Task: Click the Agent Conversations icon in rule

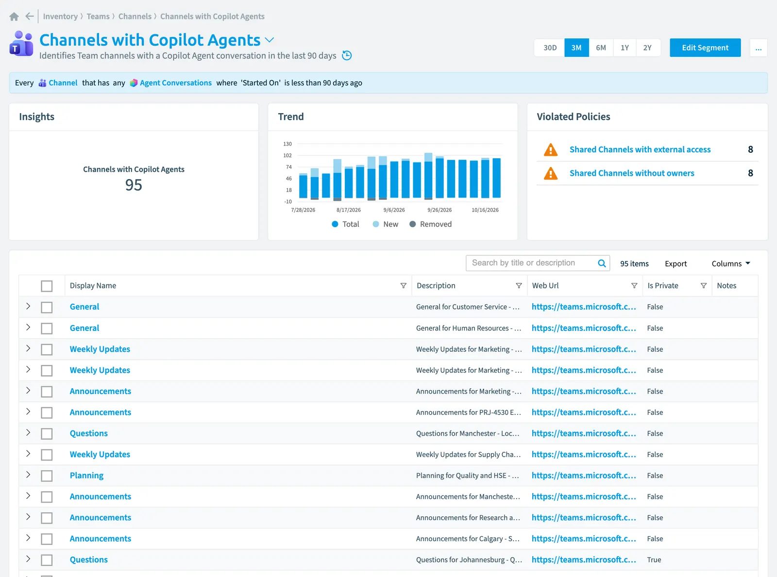Action: [134, 83]
